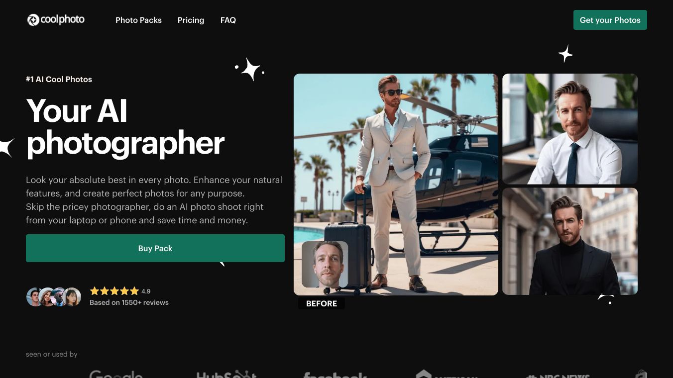The image size is (673, 378).
Task: Click the five-star rating
Action: pyautogui.click(x=114, y=291)
